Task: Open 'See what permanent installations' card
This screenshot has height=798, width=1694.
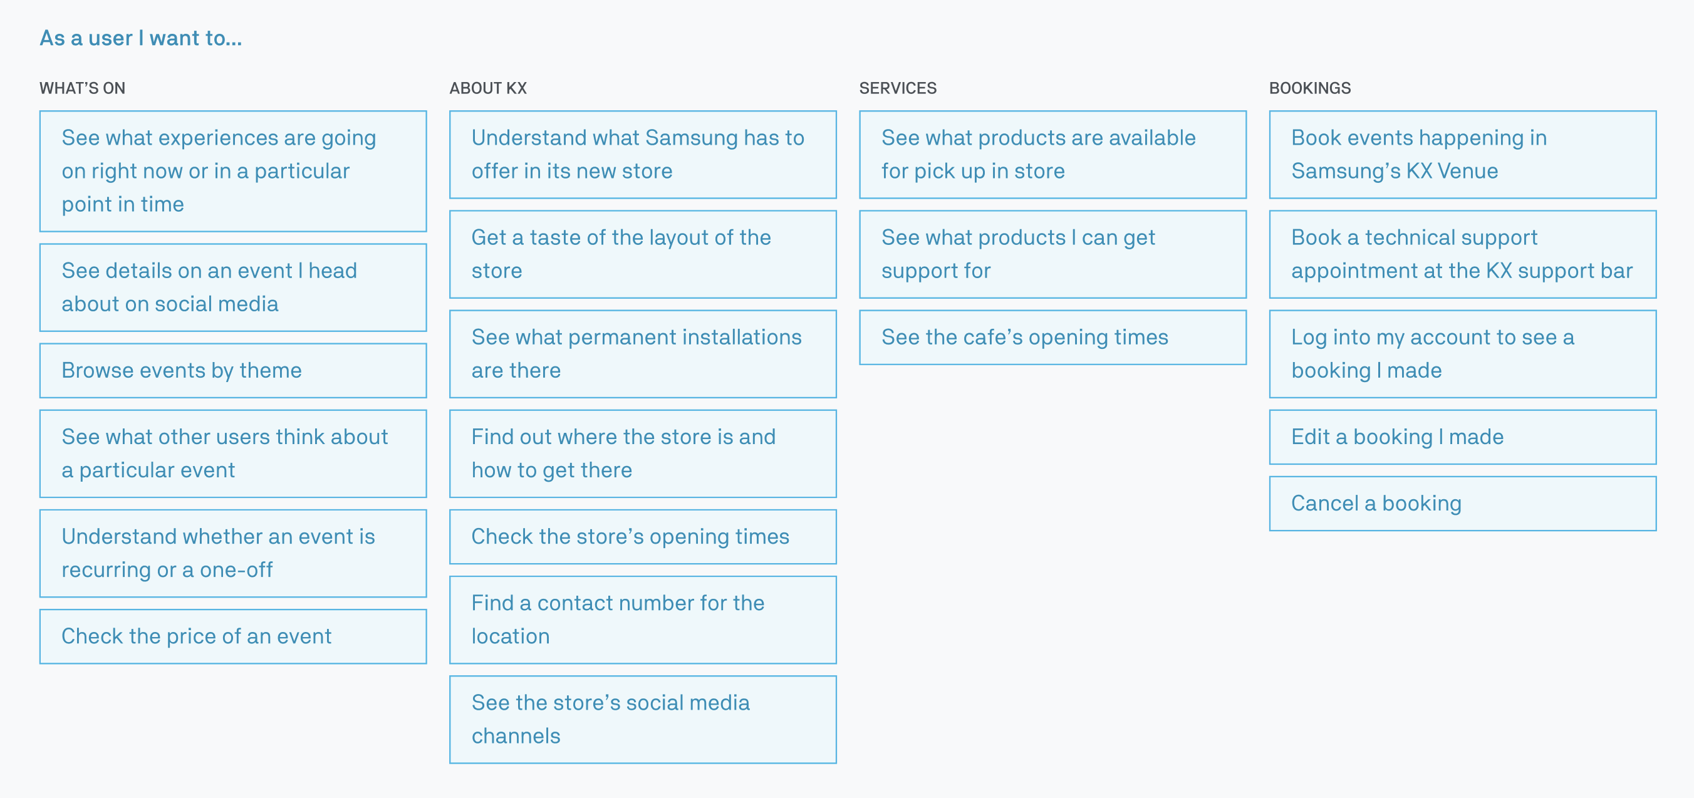Action: pyautogui.click(x=643, y=355)
